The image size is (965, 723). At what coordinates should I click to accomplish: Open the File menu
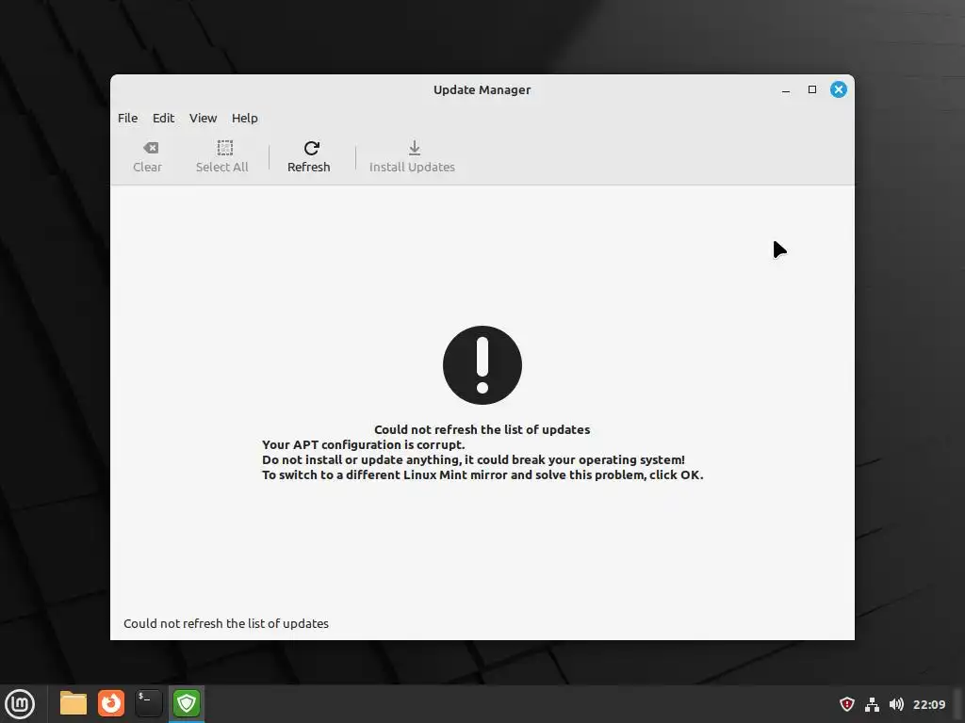(128, 118)
